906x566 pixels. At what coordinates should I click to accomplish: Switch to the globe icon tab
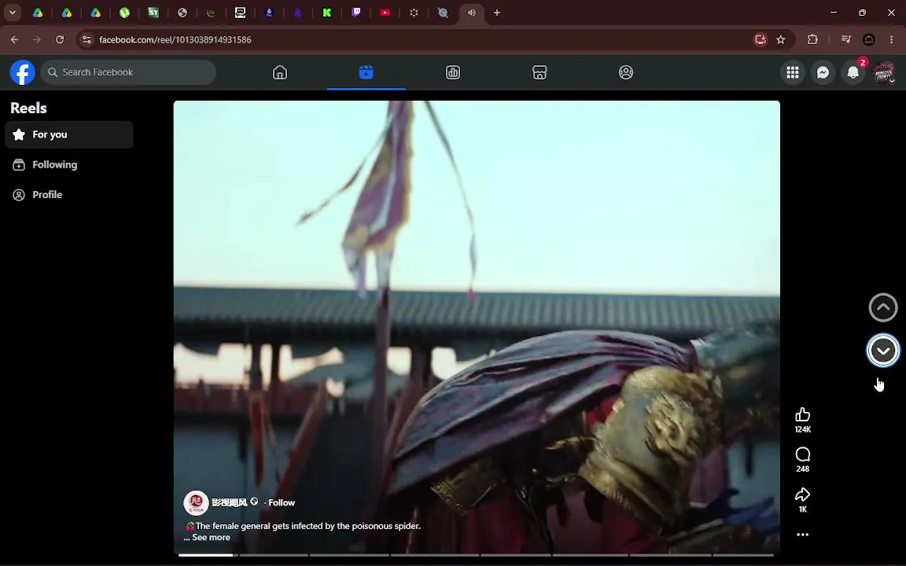pyautogui.click(x=182, y=12)
